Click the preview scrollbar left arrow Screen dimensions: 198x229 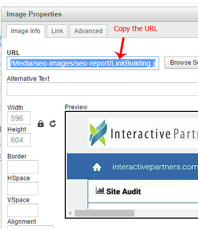click(x=70, y=213)
